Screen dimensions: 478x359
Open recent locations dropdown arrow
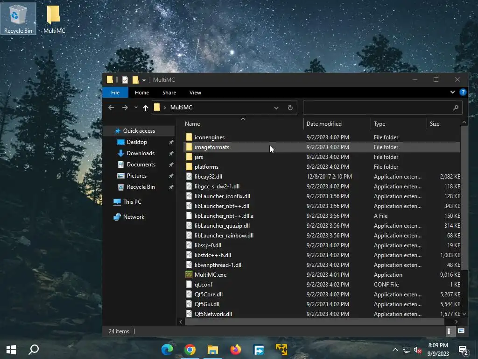136,108
